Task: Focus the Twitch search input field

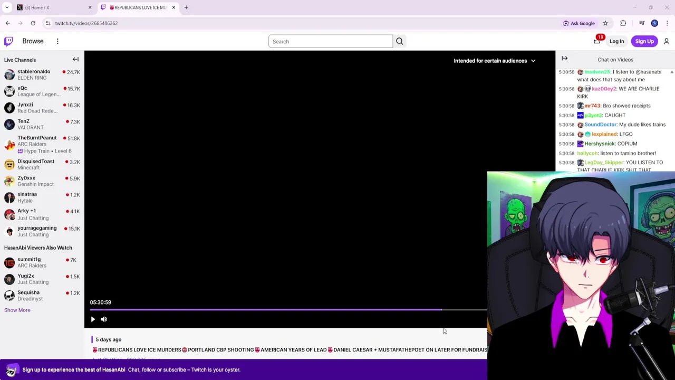Action: [x=331, y=41]
